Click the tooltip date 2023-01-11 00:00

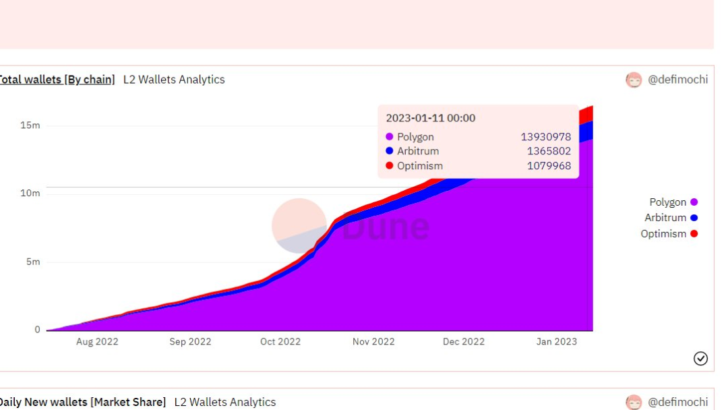430,118
